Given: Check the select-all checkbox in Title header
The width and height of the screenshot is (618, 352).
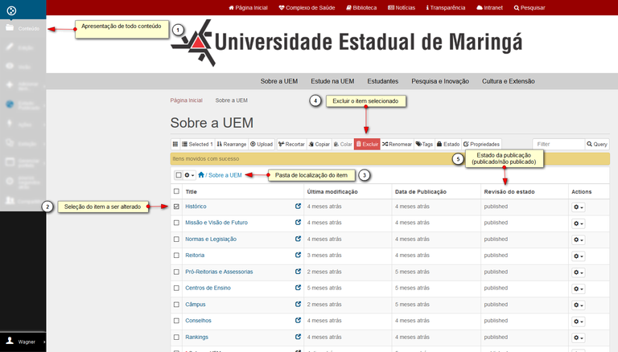Looking at the screenshot, I should point(177,192).
